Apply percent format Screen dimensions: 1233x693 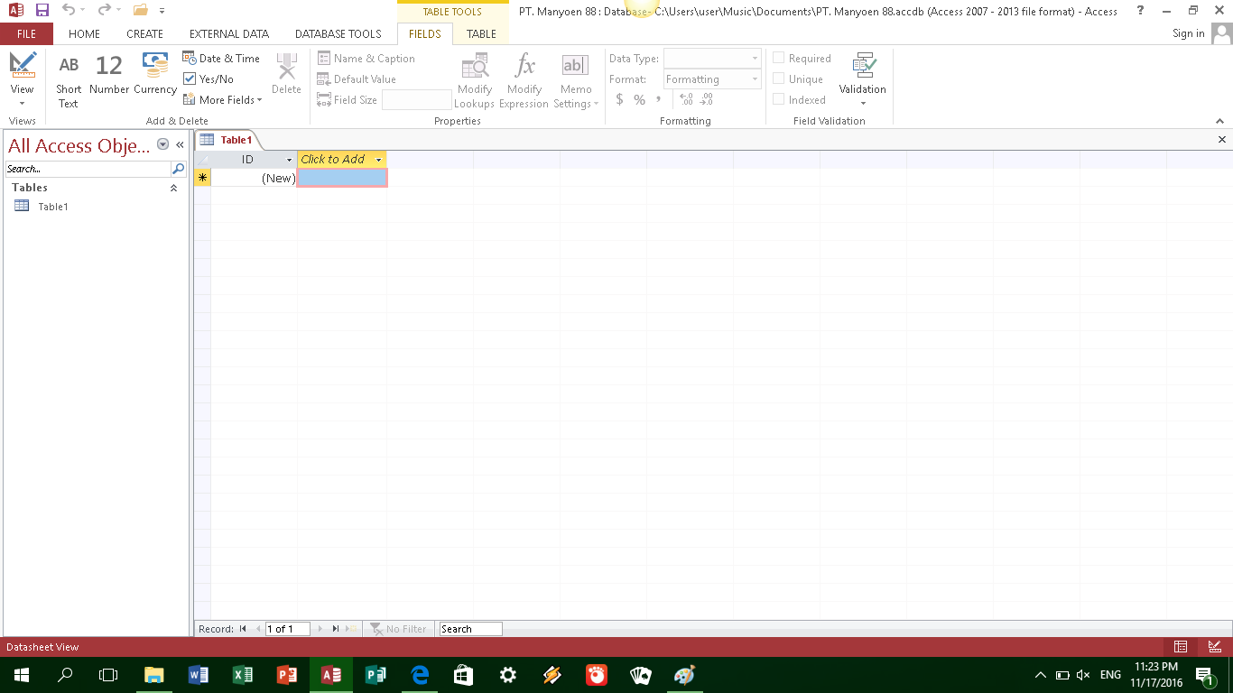pos(639,100)
